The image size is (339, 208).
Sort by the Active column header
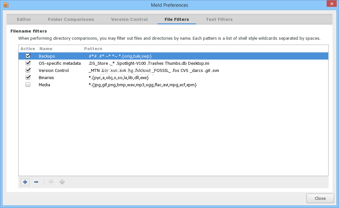28,49
